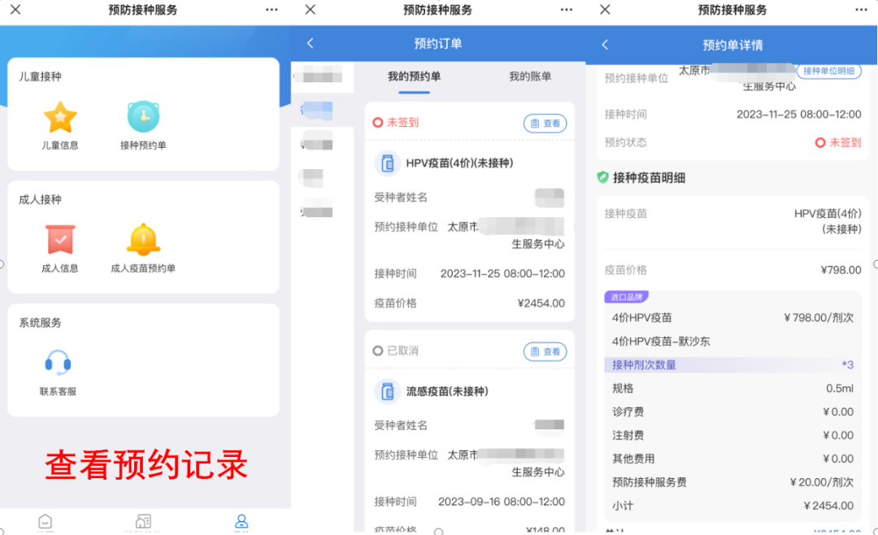Select the highlighted profile icon in bottom navigation

(x=241, y=523)
